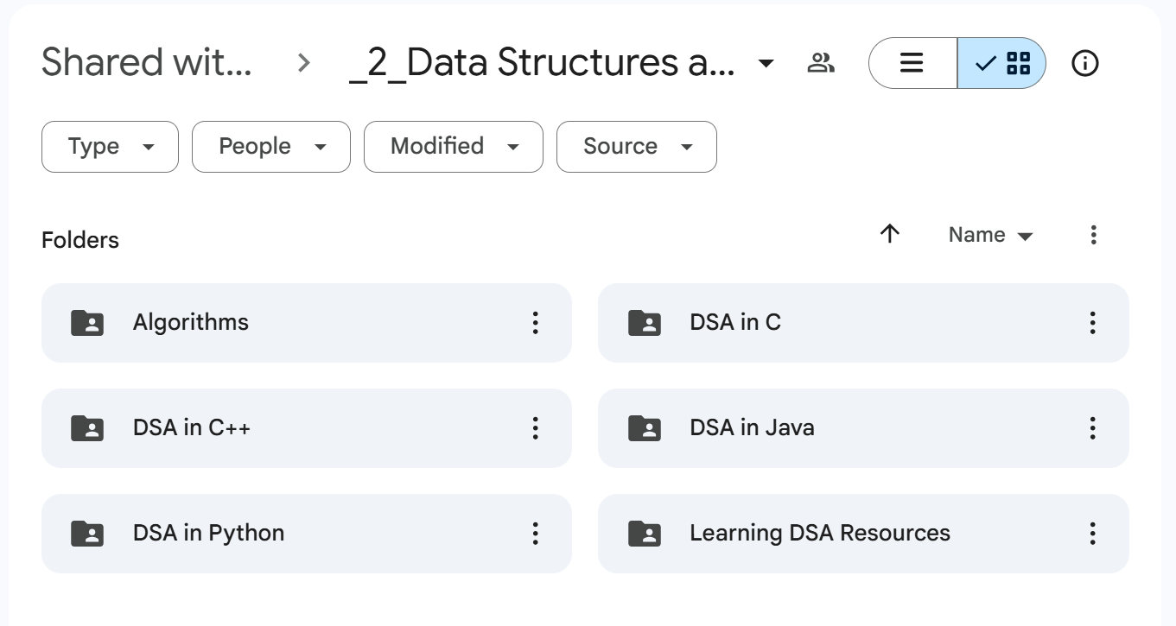Viewport: 1176px width, 626px height.
Task: Open the view details info icon
Action: click(1084, 63)
